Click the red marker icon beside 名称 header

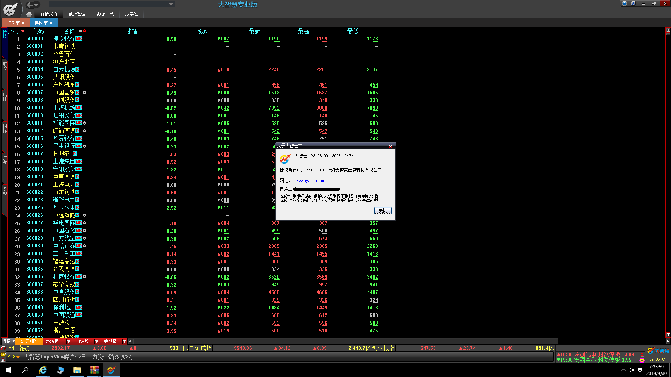(x=85, y=31)
